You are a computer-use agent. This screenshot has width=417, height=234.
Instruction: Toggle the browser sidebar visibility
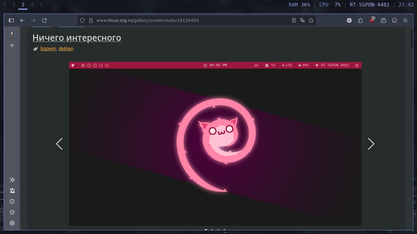11,20
